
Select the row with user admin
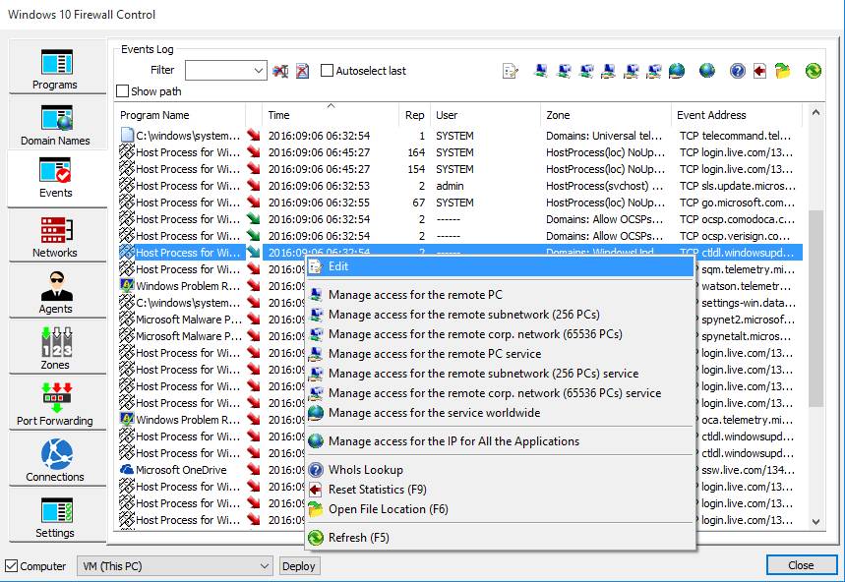click(x=458, y=186)
